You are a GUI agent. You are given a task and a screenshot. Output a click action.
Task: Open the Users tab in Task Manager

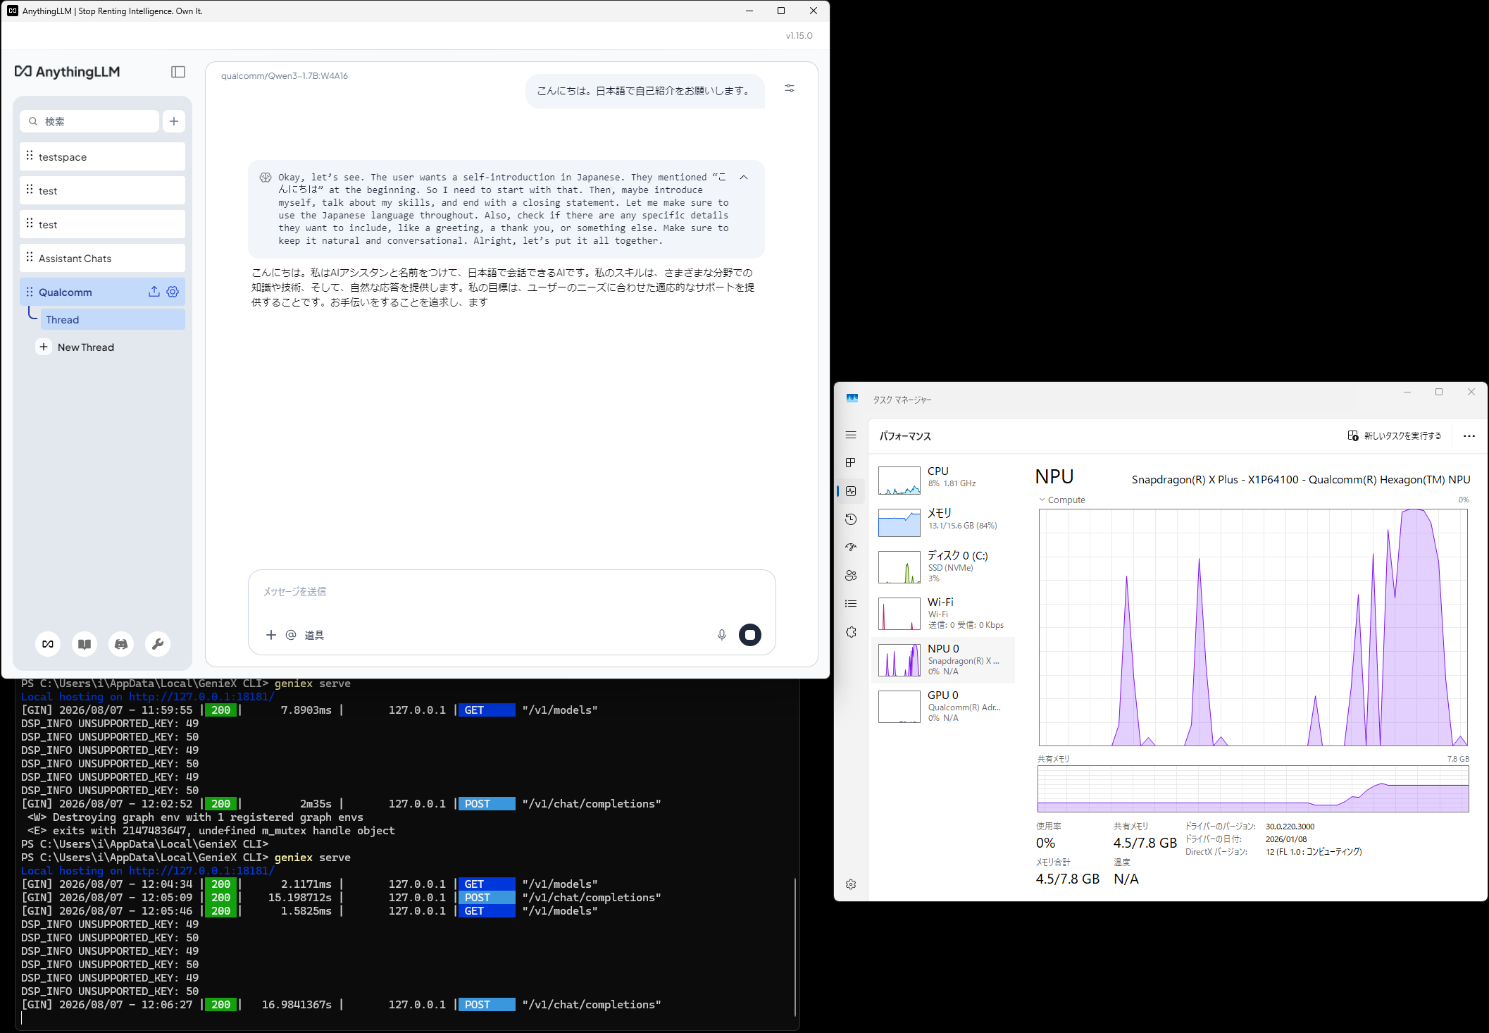tap(851, 576)
